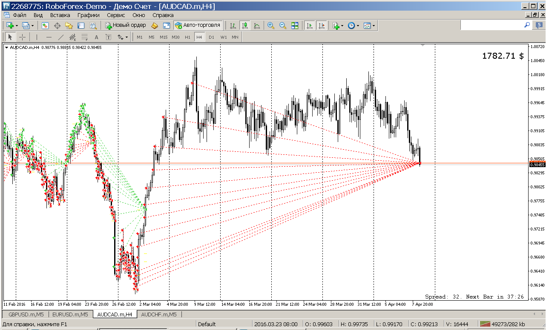
Task: Select the M30 timeframe button
Action: point(175,37)
